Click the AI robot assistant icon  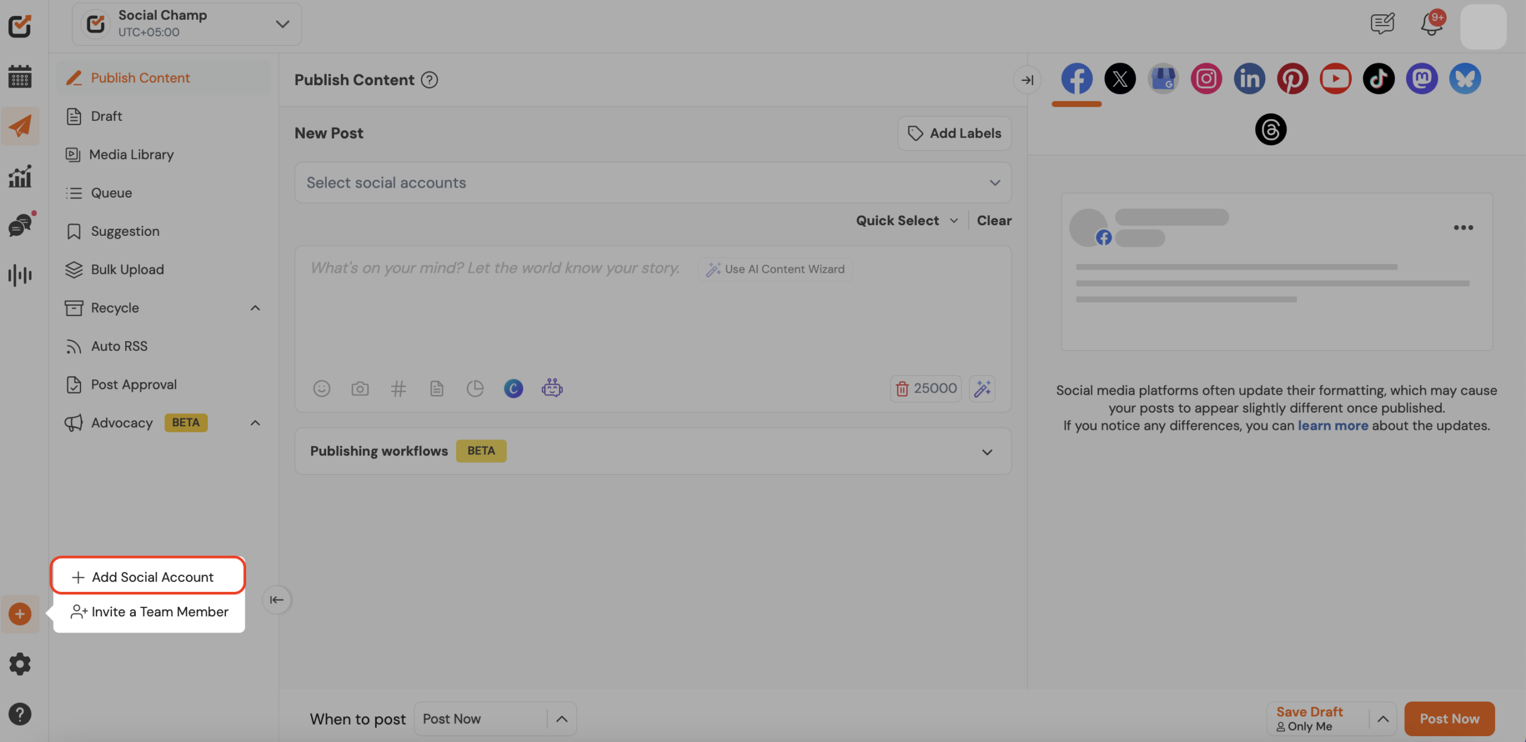(551, 389)
